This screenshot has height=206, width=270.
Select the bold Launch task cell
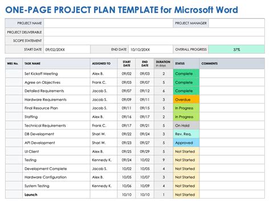(56, 195)
